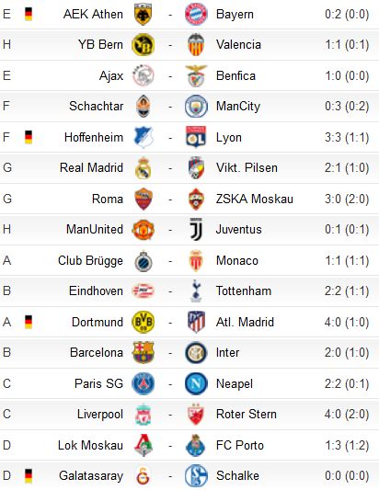Open Hoffenheim–Lyon result 3:3 (1:1)
The height and width of the screenshot is (490, 379).
pyautogui.click(x=347, y=137)
